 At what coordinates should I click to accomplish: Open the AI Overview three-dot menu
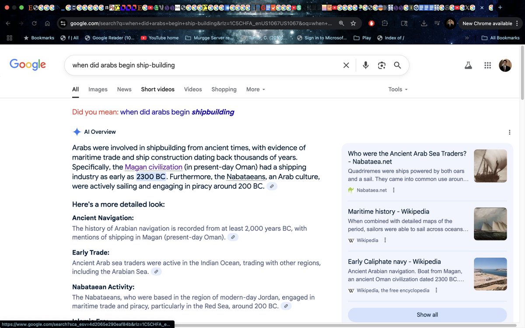click(509, 132)
